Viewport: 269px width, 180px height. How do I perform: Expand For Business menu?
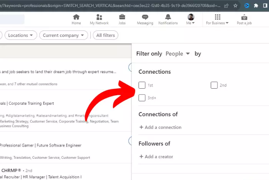tap(217, 19)
